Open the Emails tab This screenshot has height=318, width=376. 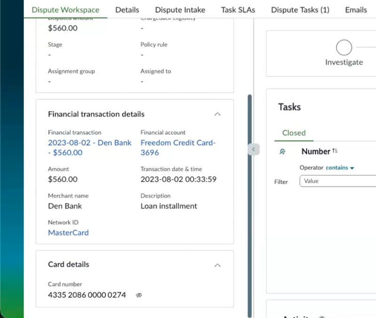pos(356,10)
